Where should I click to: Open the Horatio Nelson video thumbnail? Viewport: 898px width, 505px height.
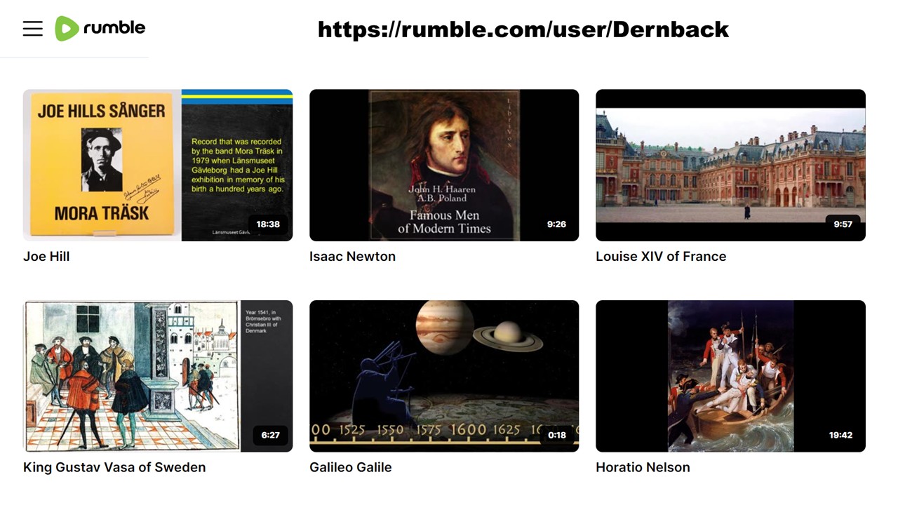click(730, 376)
